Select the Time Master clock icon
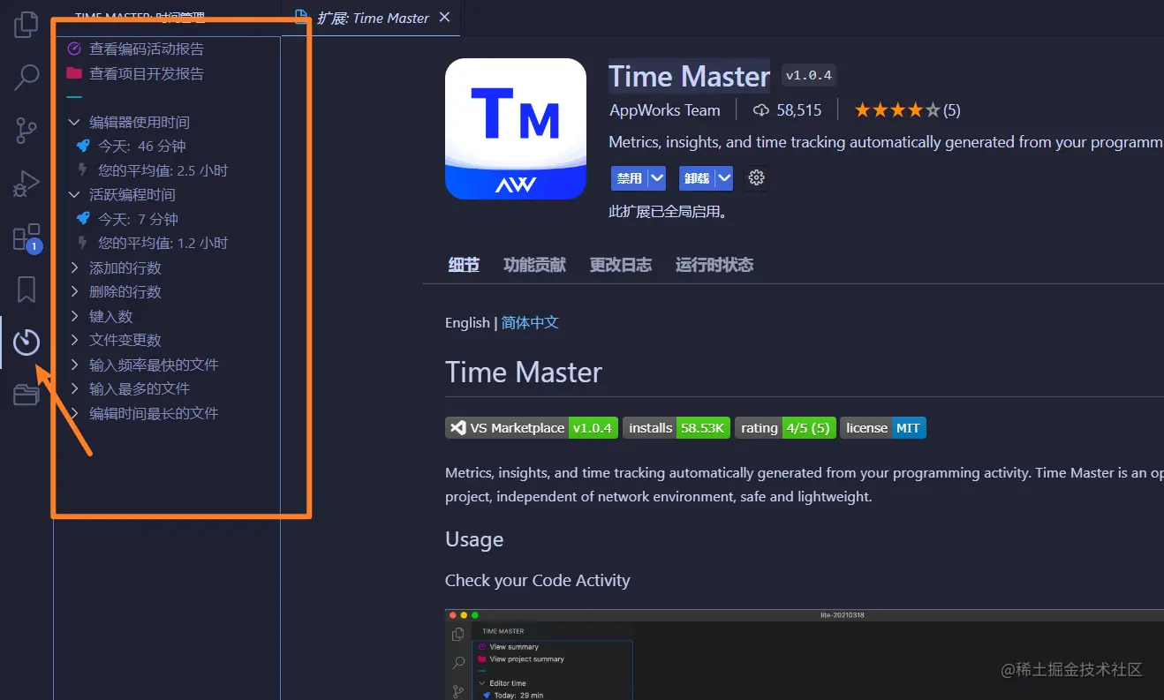 (26, 342)
